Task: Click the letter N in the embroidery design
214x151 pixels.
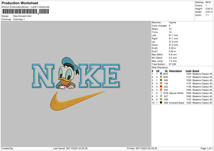Action: coord(44,75)
